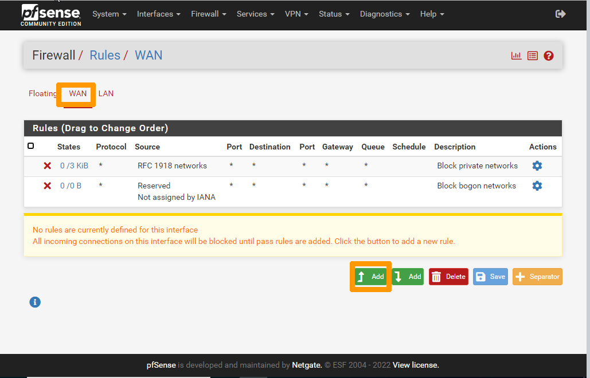Screen dimensions: 590x378
Task: Open the VPN menu
Action: click(296, 14)
